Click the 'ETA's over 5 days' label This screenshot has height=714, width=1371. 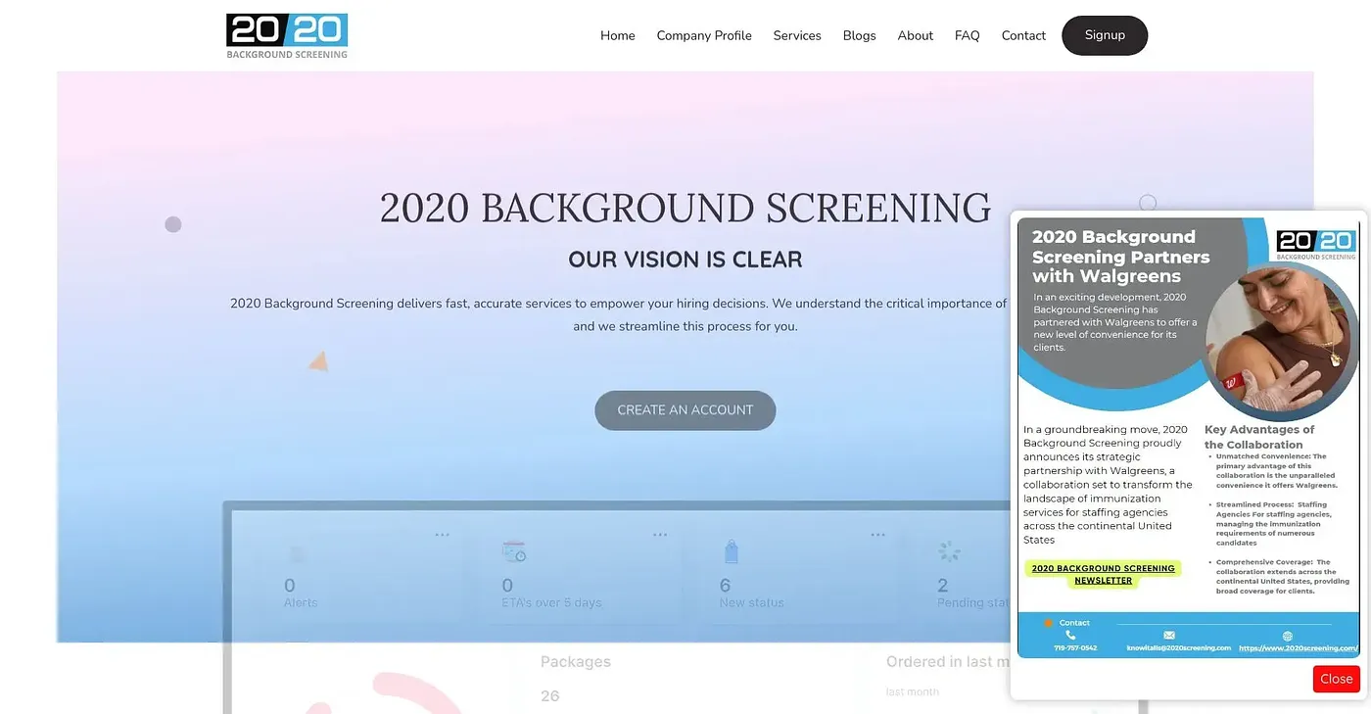(551, 602)
